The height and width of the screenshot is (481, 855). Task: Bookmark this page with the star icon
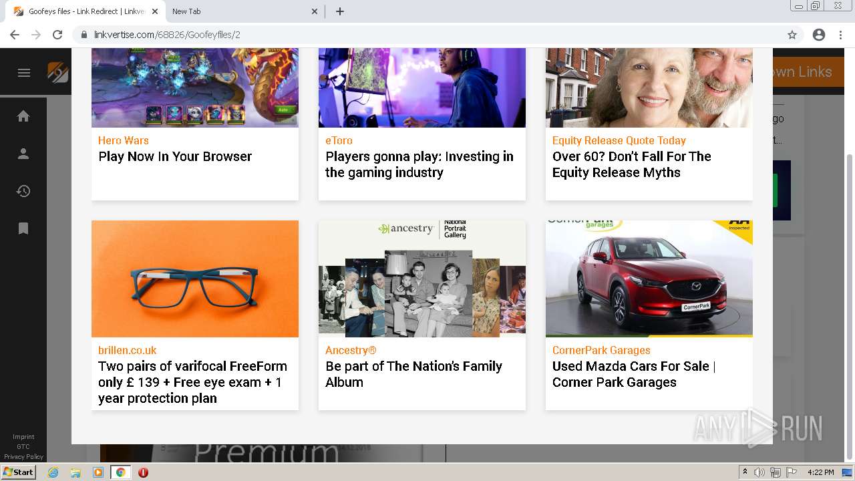point(792,35)
